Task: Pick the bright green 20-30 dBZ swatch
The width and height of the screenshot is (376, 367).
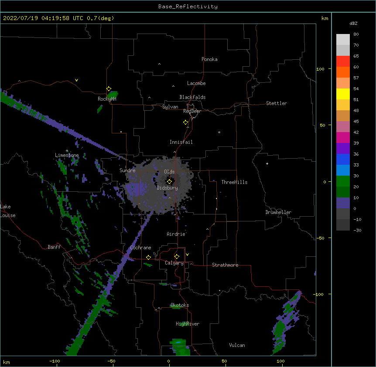Action: (x=343, y=181)
